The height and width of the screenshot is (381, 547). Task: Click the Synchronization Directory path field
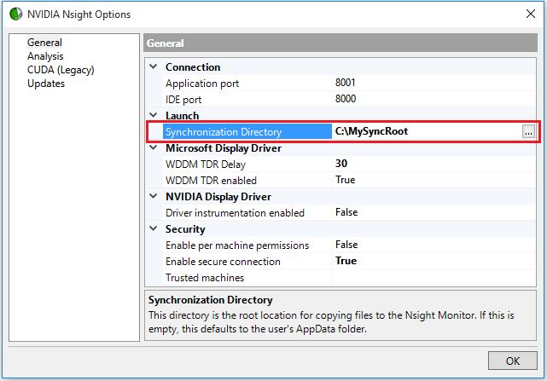425,131
